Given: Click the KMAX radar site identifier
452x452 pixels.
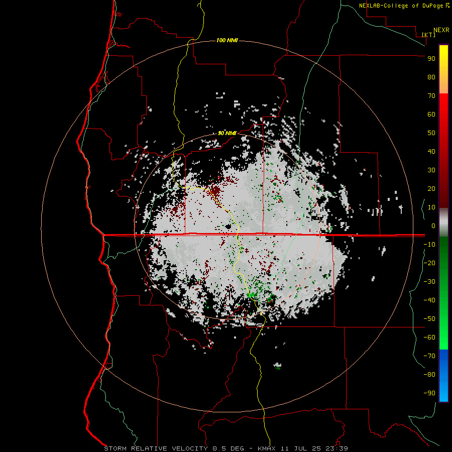Looking at the screenshot, I should (266, 448).
